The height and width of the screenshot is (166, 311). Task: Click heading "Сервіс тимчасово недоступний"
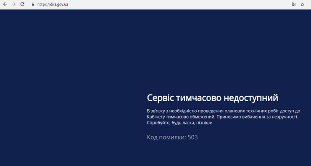[x=212, y=98]
